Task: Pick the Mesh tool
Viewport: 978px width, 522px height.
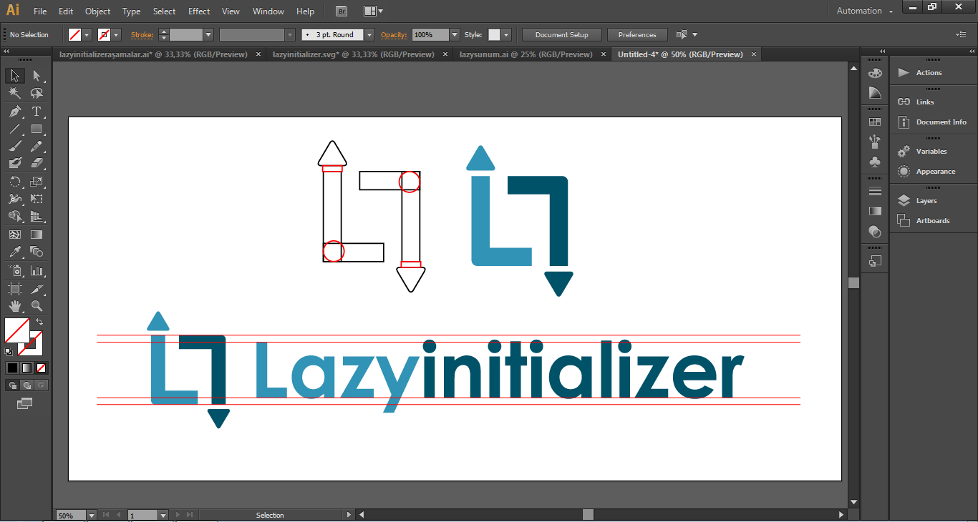Action: 14,235
